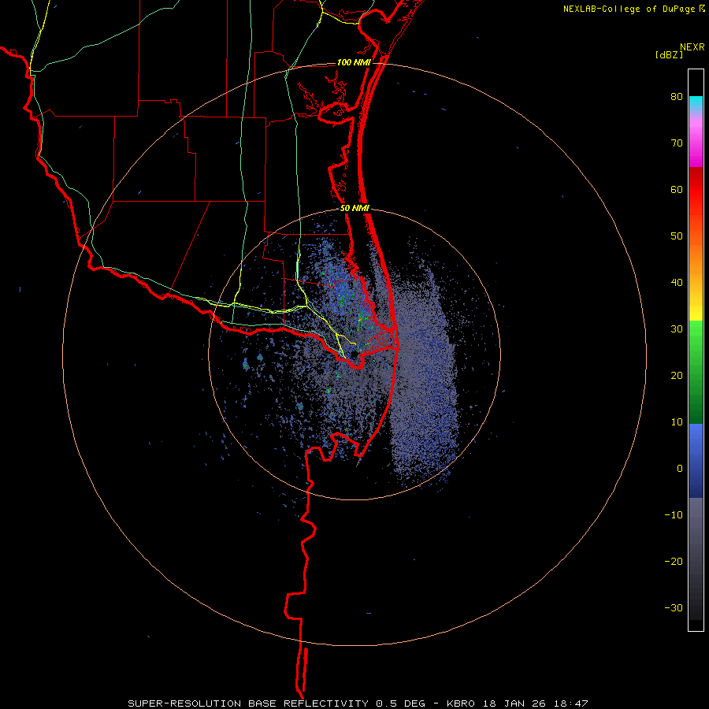Click the blue segment of the color bar
The height and width of the screenshot is (709, 709).
point(696,461)
